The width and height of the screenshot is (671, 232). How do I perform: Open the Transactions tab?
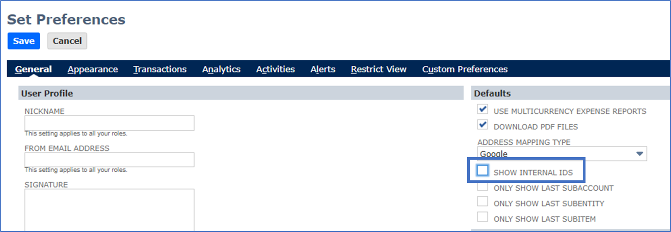pyautogui.click(x=160, y=69)
